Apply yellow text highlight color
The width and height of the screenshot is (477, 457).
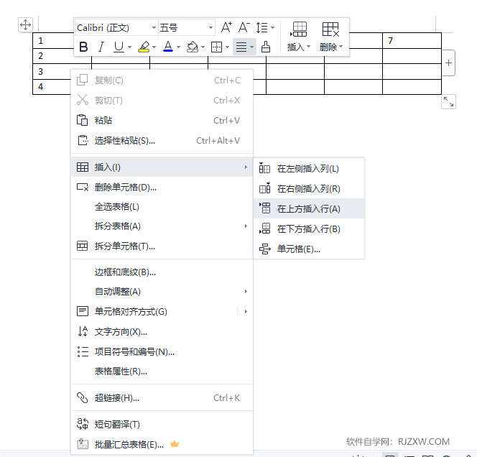[144, 47]
